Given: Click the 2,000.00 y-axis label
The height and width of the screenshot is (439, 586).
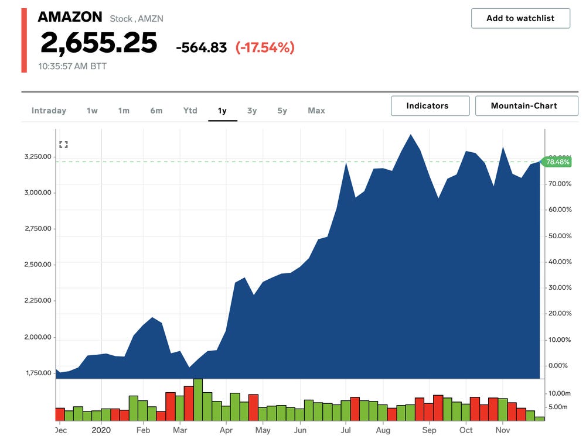Looking at the screenshot, I should [38, 337].
